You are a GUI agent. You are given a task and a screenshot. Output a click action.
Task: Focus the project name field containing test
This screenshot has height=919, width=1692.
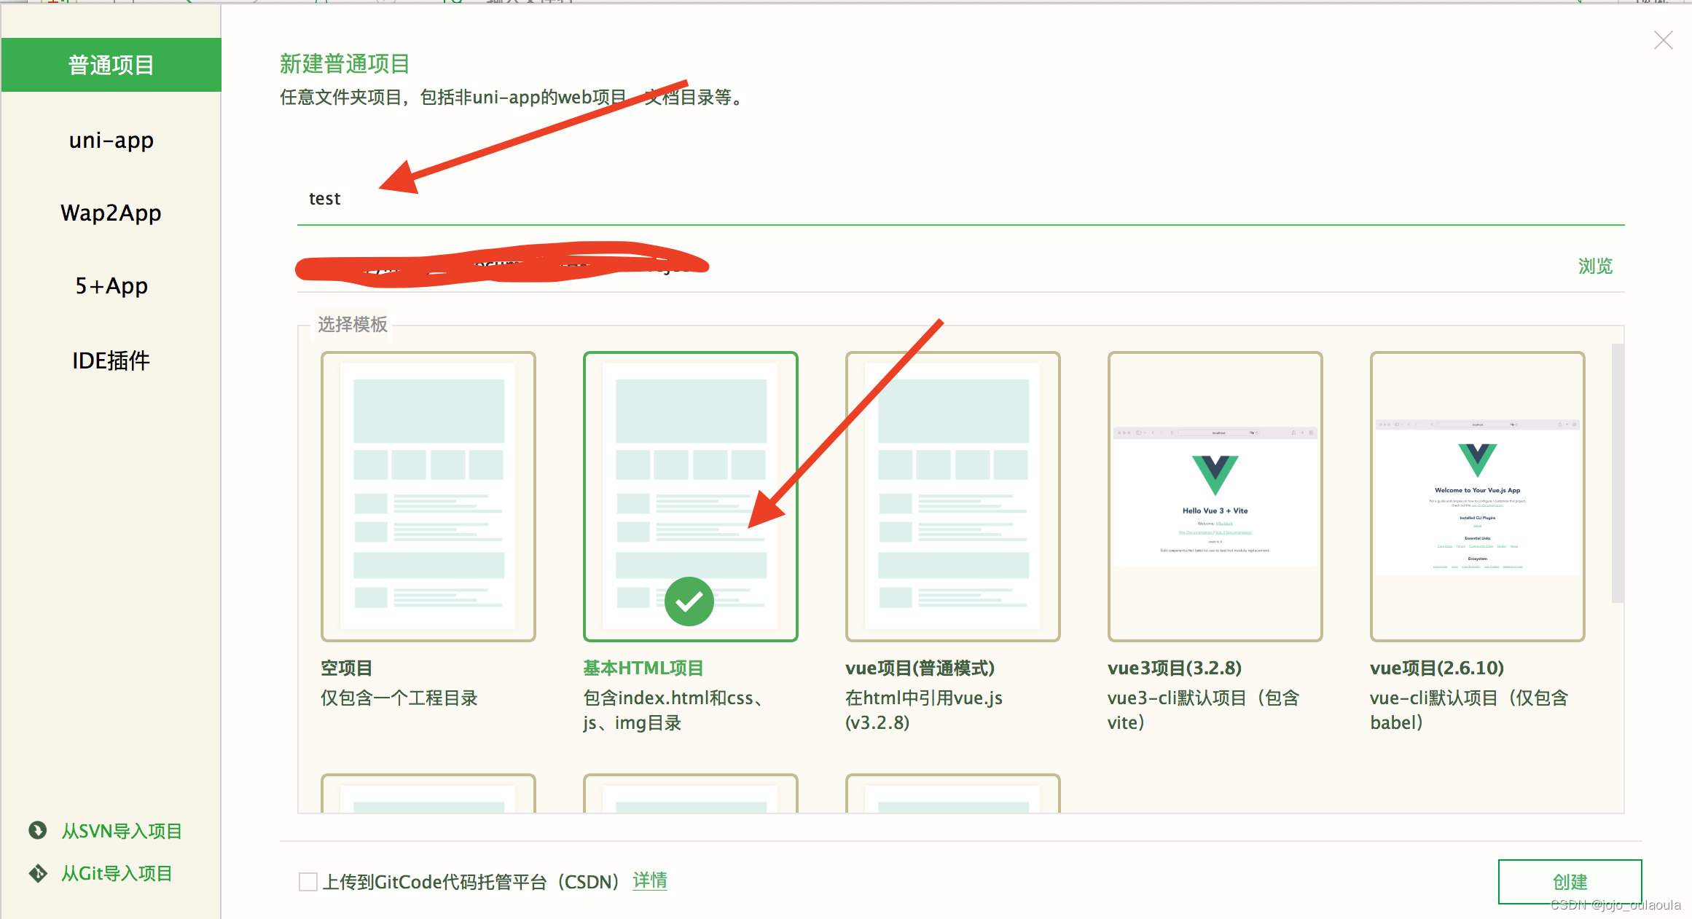click(947, 199)
